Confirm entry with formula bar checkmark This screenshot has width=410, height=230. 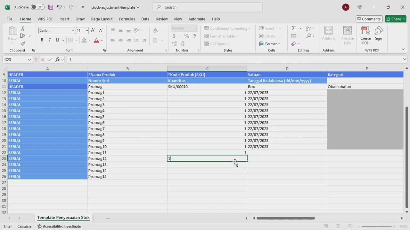50,60
